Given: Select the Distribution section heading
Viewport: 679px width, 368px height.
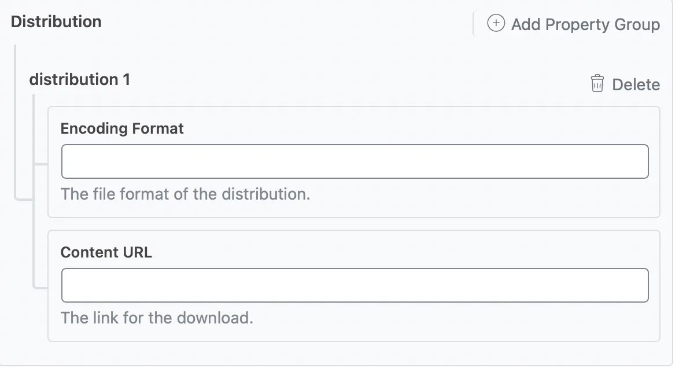Looking at the screenshot, I should click(56, 22).
